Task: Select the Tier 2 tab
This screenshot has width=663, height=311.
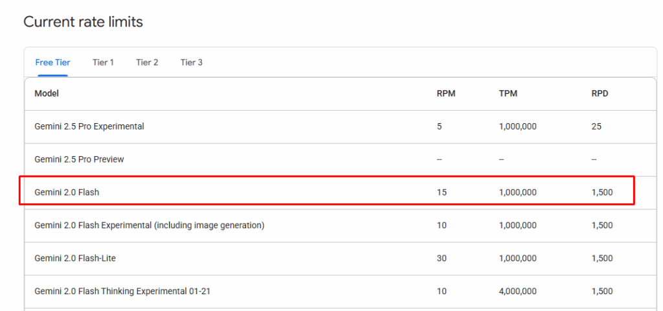Action: (x=147, y=63)
